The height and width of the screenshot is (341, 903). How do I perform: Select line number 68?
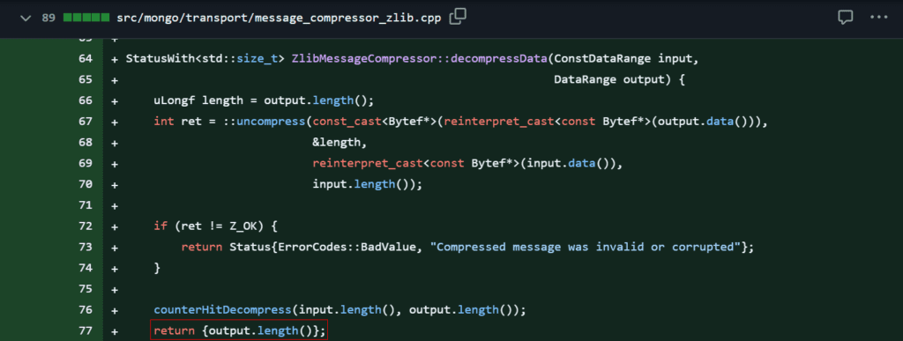coord(86,143)
